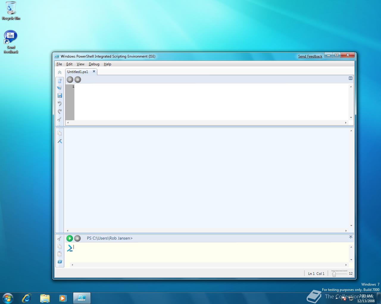Minimize the PowerShell ISE window
The height and width of the screenshot is (304, 381).
click(329, 55)
